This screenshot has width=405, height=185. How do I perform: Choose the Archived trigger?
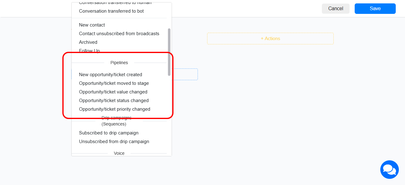click(88, 42)
